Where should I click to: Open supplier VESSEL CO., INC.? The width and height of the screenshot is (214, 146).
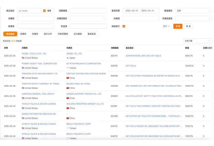74,54
